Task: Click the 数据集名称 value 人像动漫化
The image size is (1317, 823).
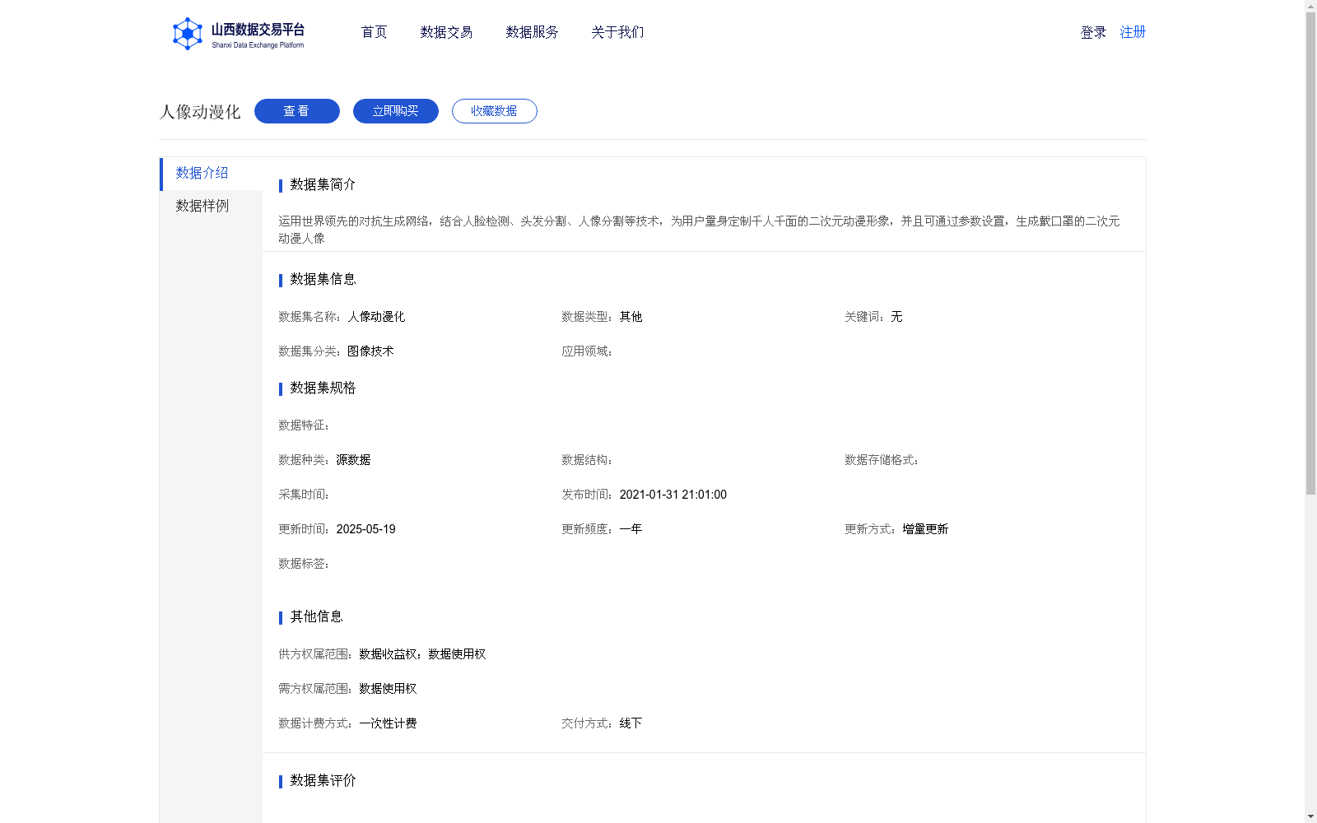Action: pyautogui.click(x=376, y=317)
